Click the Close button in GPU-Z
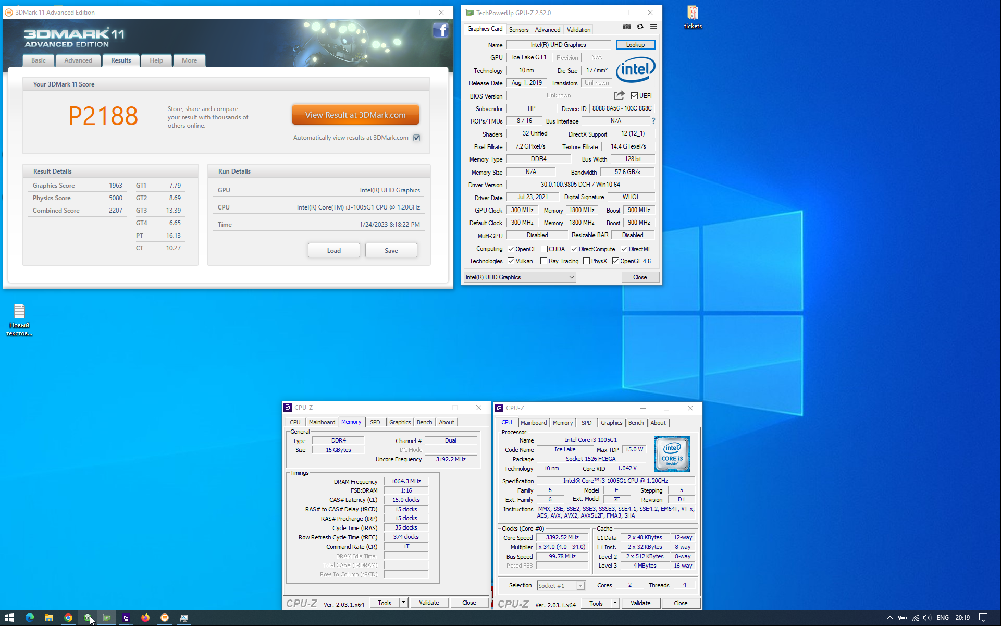The width and height of the screenshot is (1001, 626). click(640, 277)
